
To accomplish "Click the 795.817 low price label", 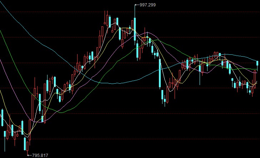I will [x=40, y=156].
